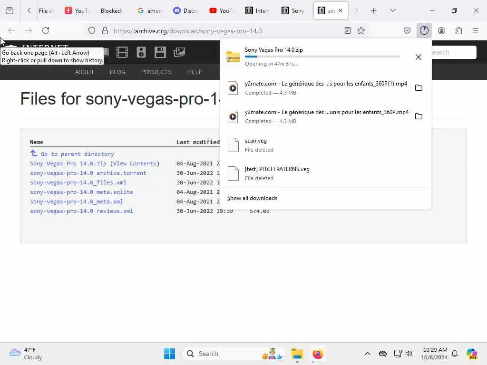Open sony-vegas-pro-14.0_archive.torrent link
Image resolution: width=487 pixels, height=365 pixels.
coord(88,173)
